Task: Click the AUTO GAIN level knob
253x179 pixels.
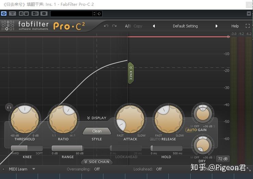Action: pos(203,114)
